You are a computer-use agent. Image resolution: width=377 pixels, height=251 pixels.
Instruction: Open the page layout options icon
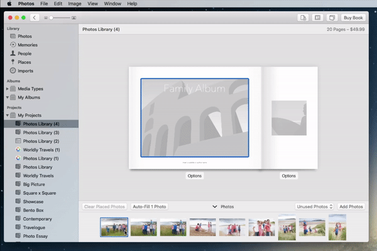click(317, 18)
